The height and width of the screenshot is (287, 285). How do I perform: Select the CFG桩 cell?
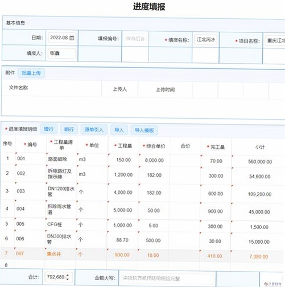click(61, 224)
